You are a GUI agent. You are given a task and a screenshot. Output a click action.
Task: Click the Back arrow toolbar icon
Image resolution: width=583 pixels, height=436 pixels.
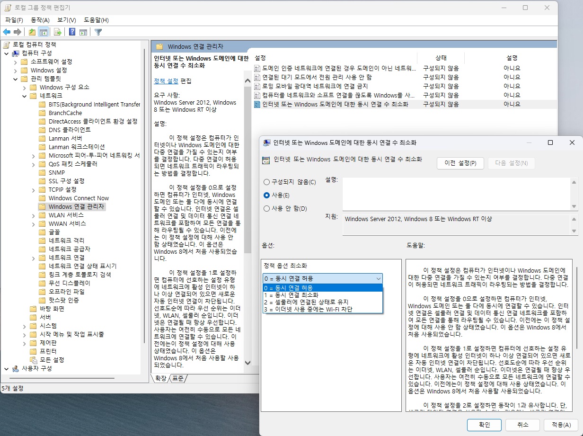click(7, 32)
